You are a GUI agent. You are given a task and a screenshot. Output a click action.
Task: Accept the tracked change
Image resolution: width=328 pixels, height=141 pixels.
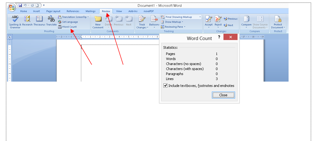coord(208,22)
